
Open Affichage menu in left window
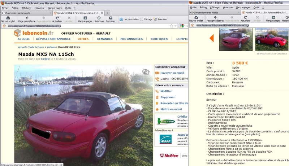click(26, 8)
